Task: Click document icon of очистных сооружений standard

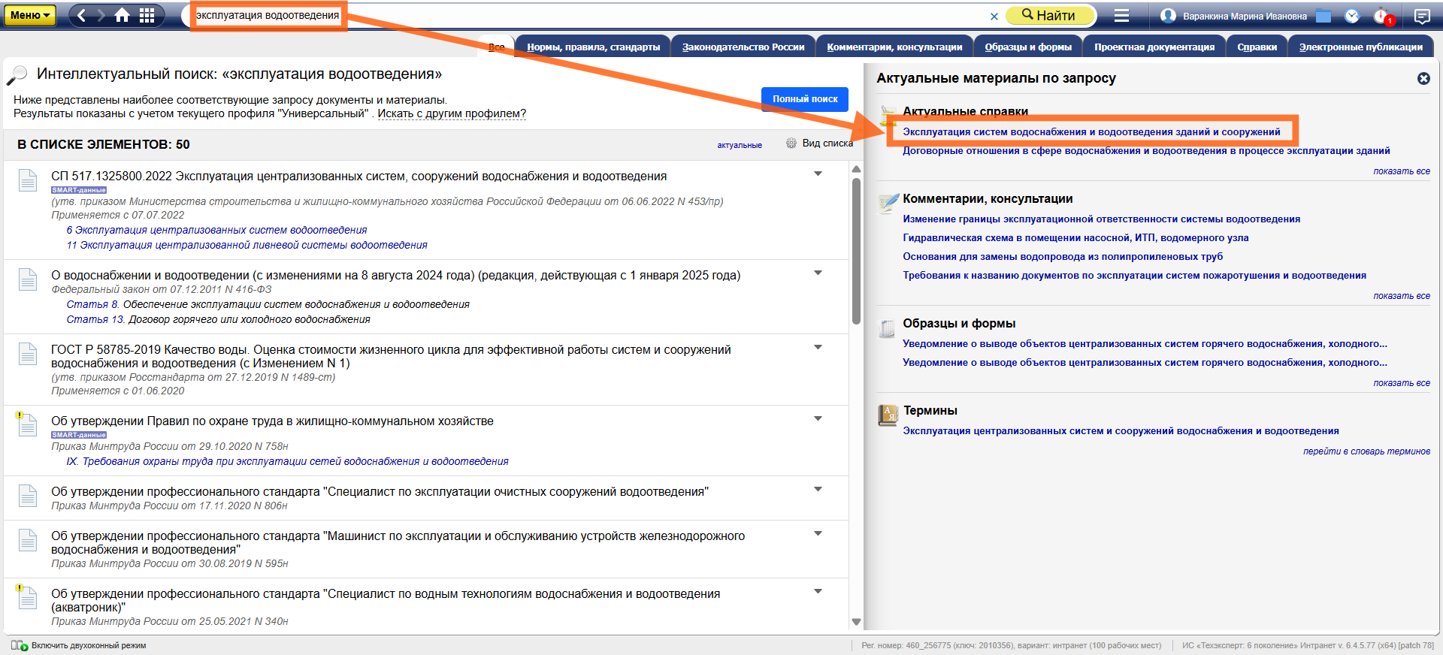Action: (x=28, y=496)
